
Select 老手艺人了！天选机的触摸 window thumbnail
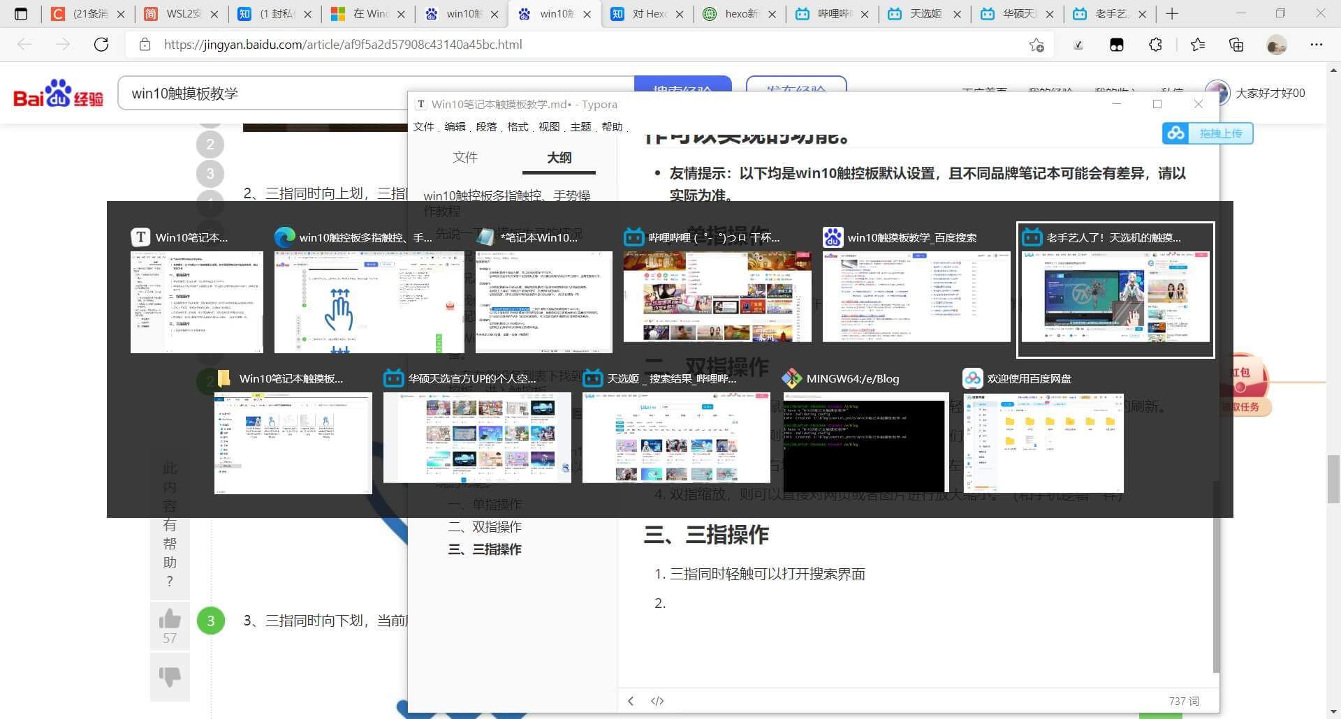1115,290
